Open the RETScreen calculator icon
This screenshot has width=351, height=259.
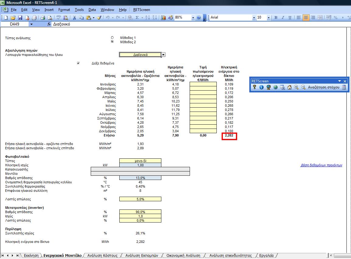click(x=344, y=87)
